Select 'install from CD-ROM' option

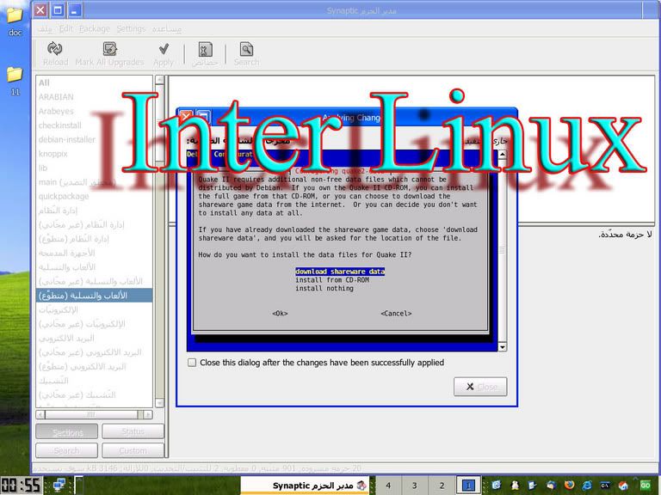332,280
